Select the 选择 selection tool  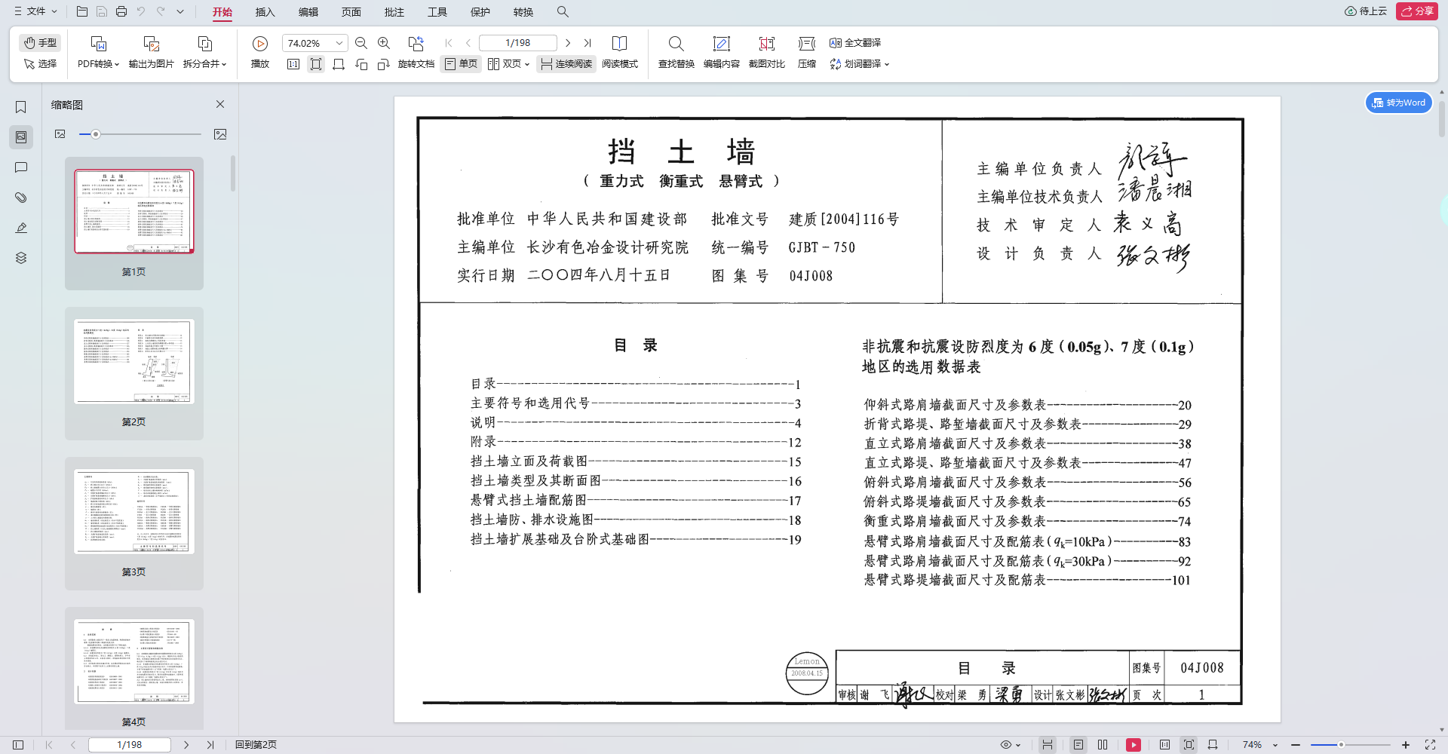click(40, 63)
